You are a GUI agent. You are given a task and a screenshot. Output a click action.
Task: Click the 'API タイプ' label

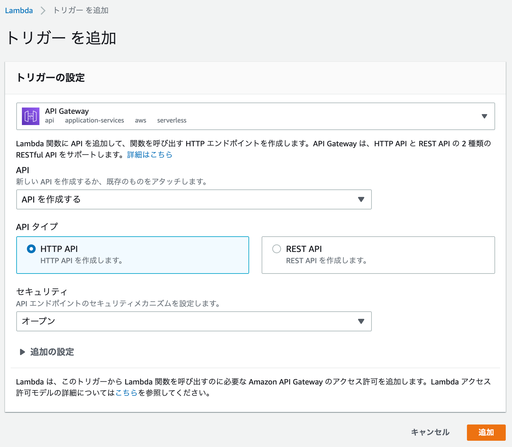tap(37, 227)
